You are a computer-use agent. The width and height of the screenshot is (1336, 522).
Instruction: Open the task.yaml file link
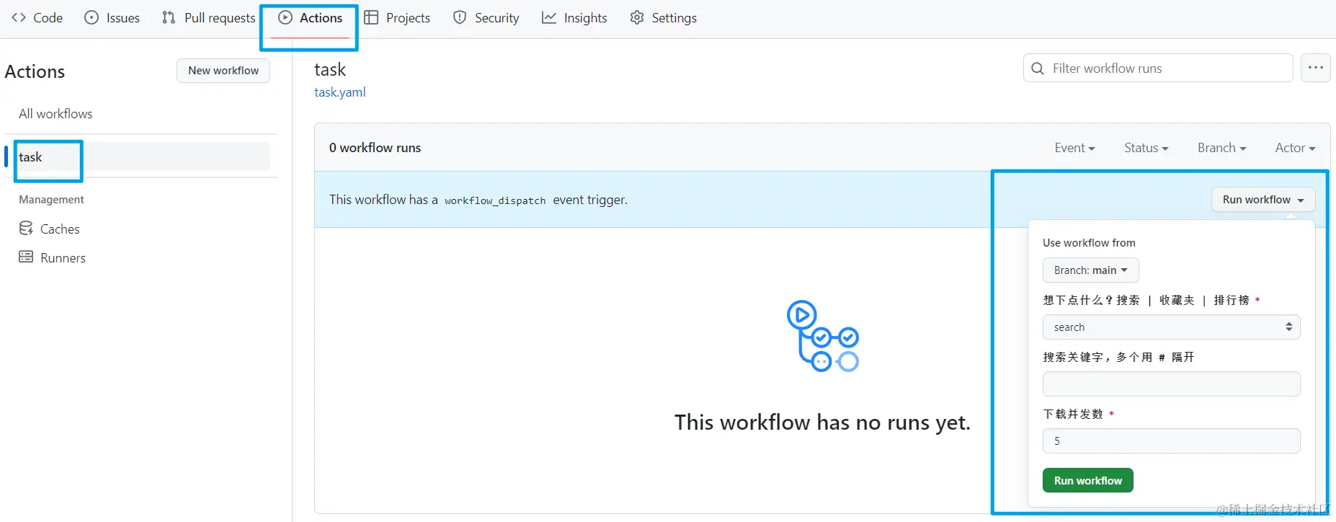pos(339,92)
